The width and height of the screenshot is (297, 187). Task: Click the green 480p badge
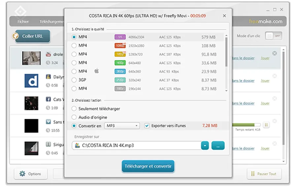coord(120,63)
